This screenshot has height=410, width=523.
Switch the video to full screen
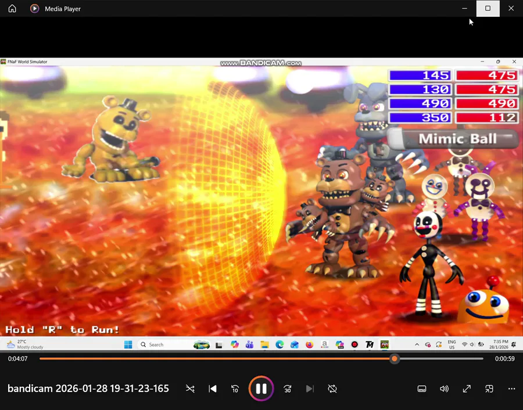click(467, 389)
